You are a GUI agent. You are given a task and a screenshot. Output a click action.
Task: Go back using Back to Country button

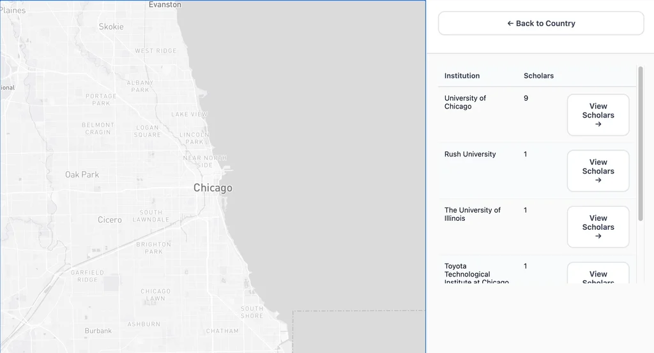point(541,24)
